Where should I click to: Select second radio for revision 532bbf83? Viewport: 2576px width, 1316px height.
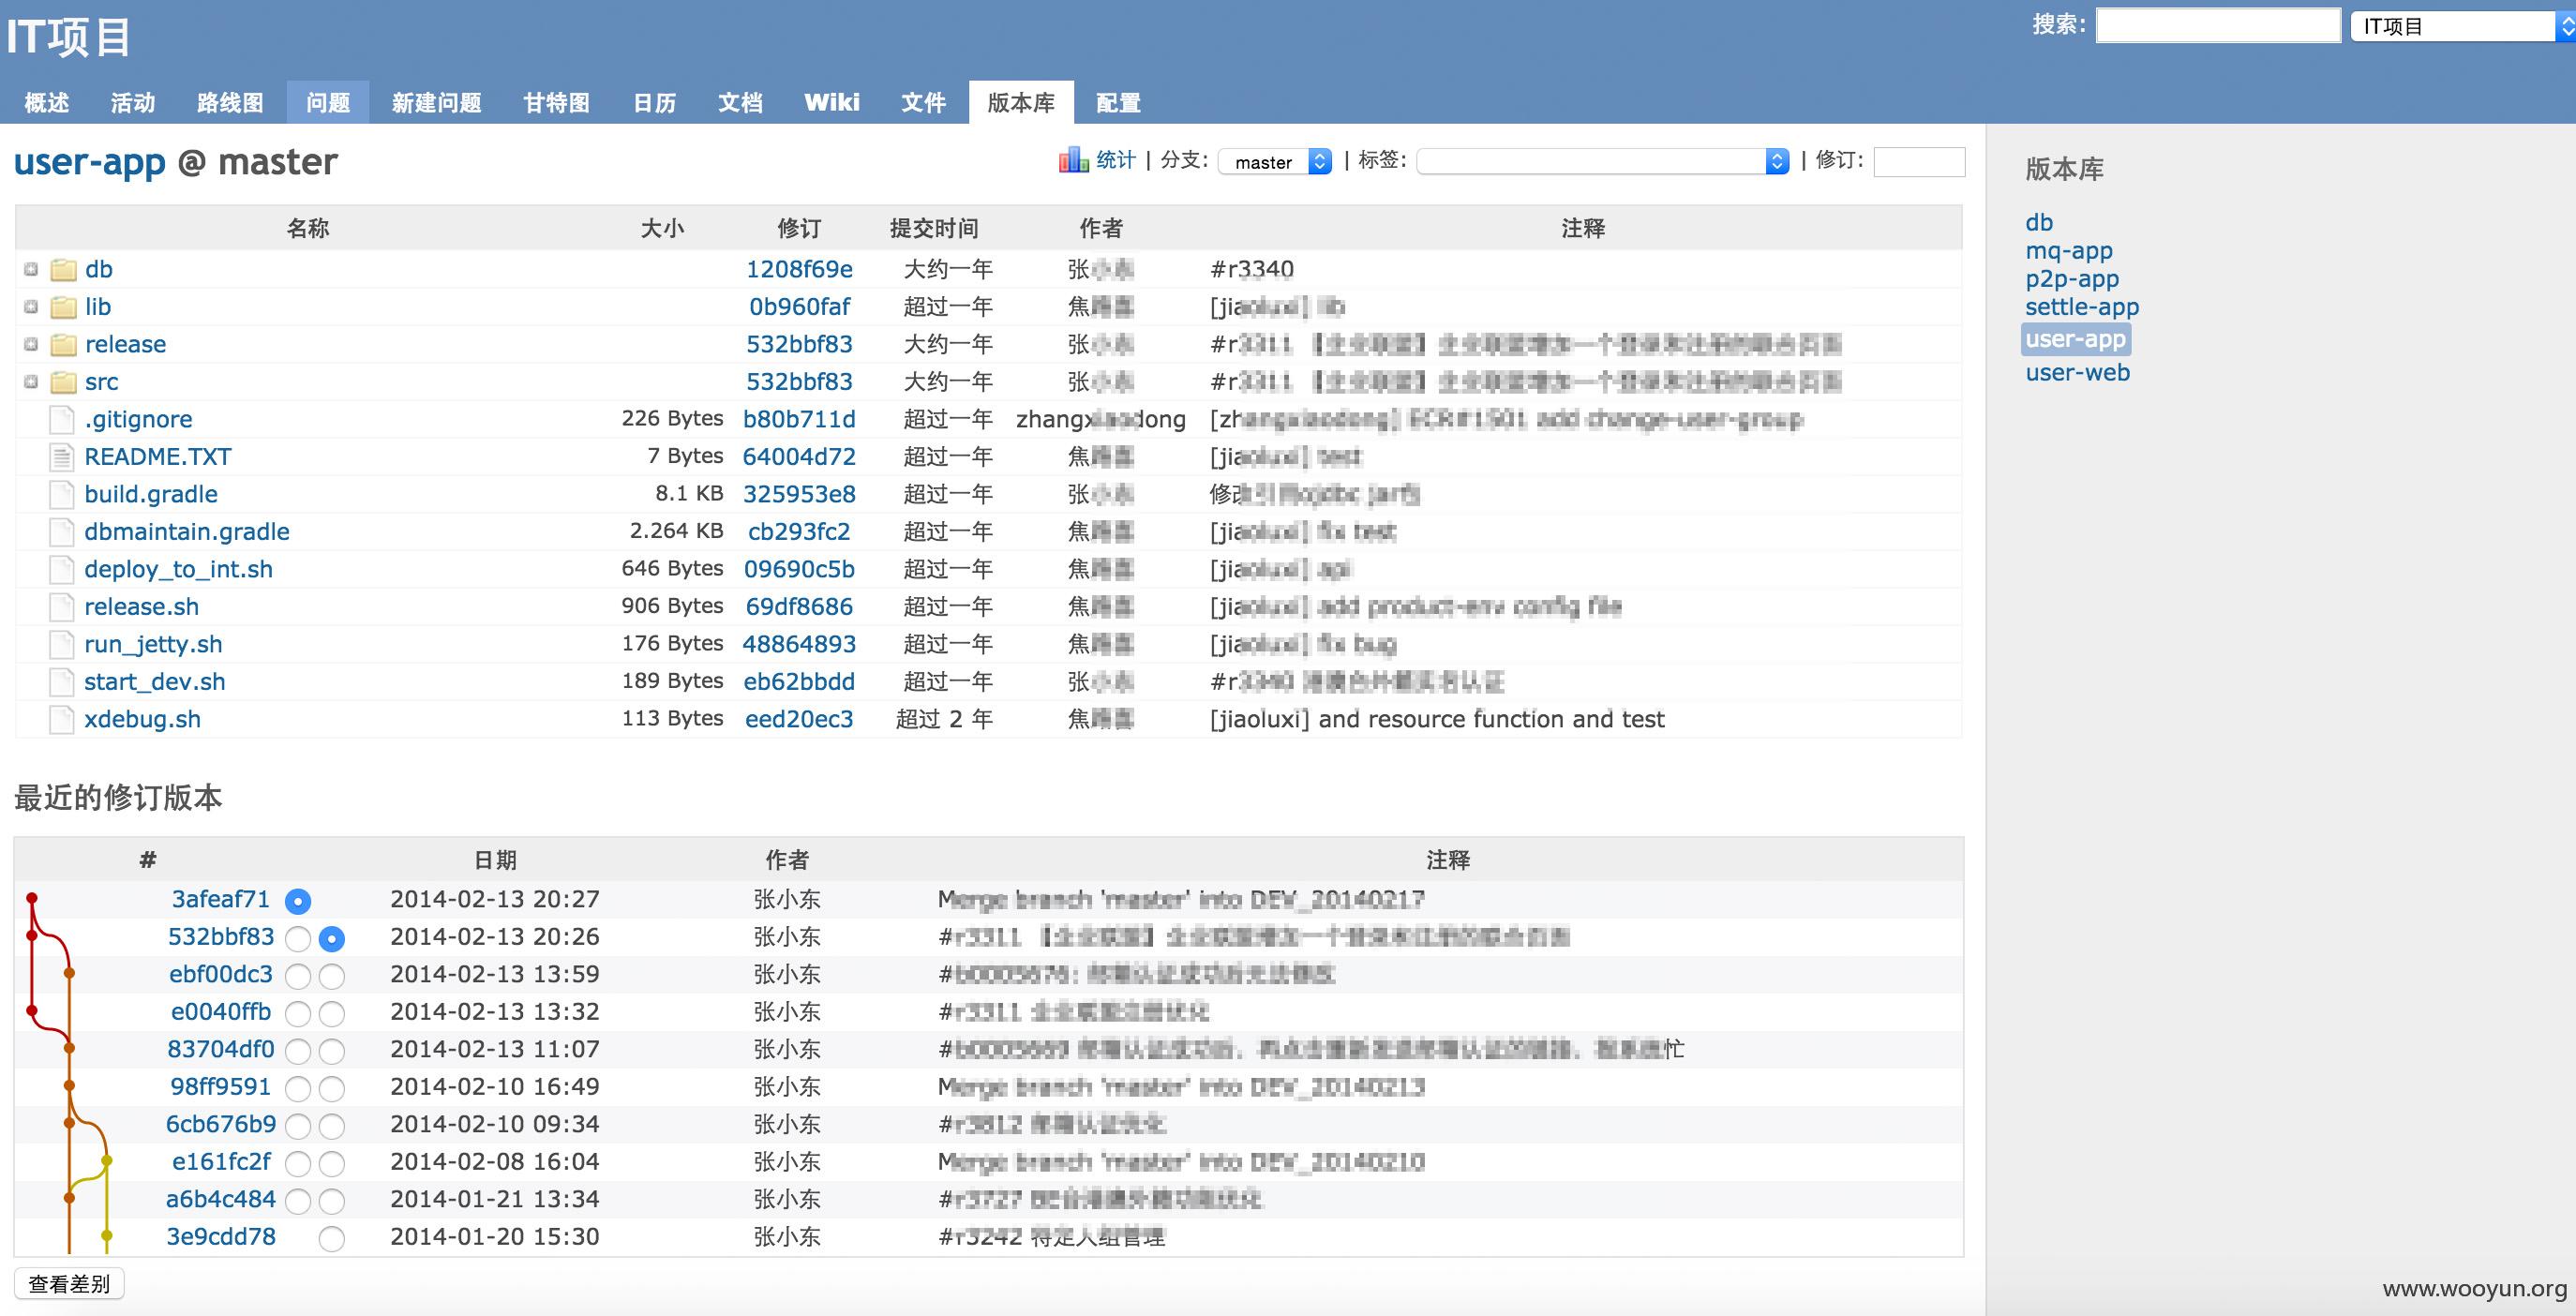pyautogui.click(x=332, y=939)
